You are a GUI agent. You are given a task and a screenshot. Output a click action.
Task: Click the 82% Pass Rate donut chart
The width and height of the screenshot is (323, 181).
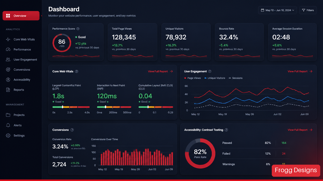(x=200, y=153)
